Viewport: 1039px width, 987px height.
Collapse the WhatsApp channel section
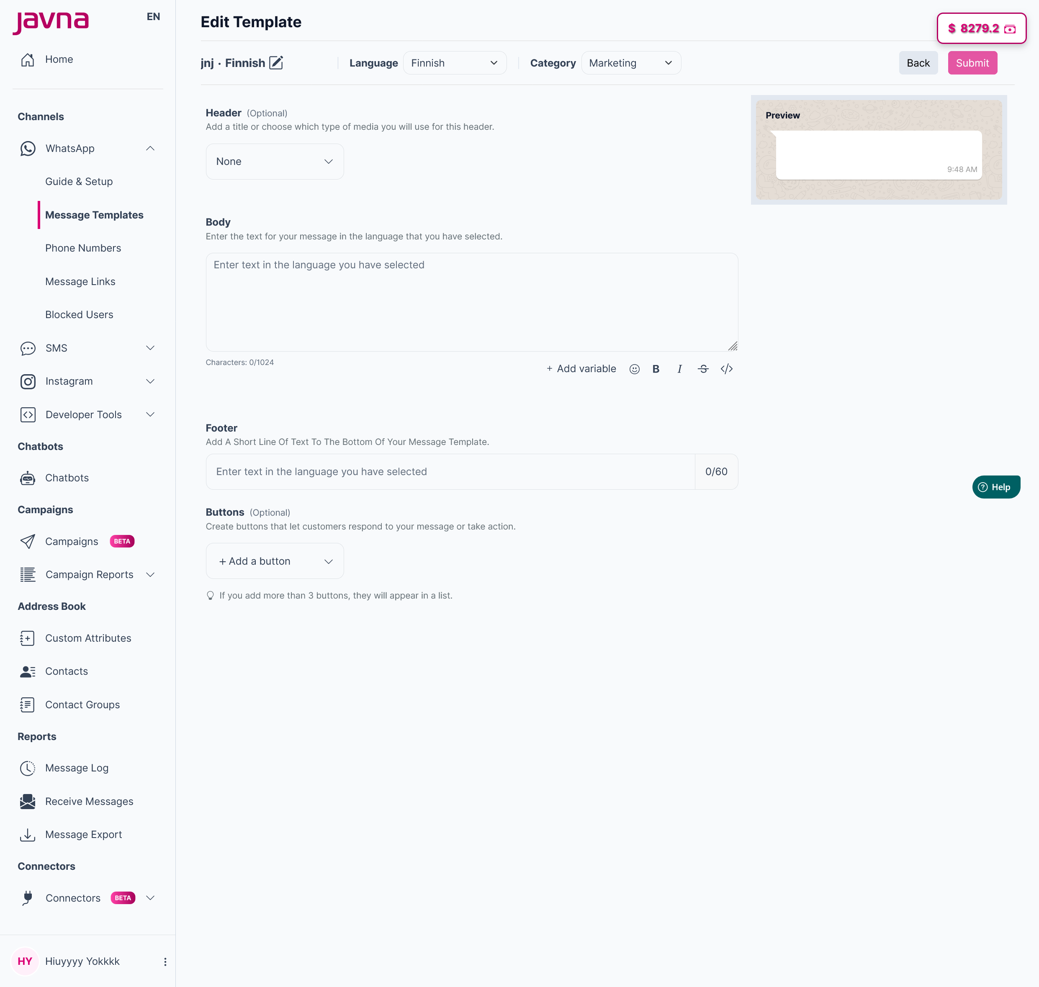[150, 148]
